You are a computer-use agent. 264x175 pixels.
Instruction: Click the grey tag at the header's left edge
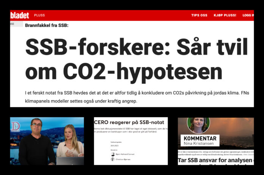coord(17,24)
